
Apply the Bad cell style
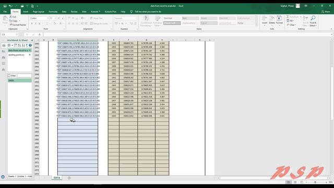pyautogui.click(x=190, y=18)
